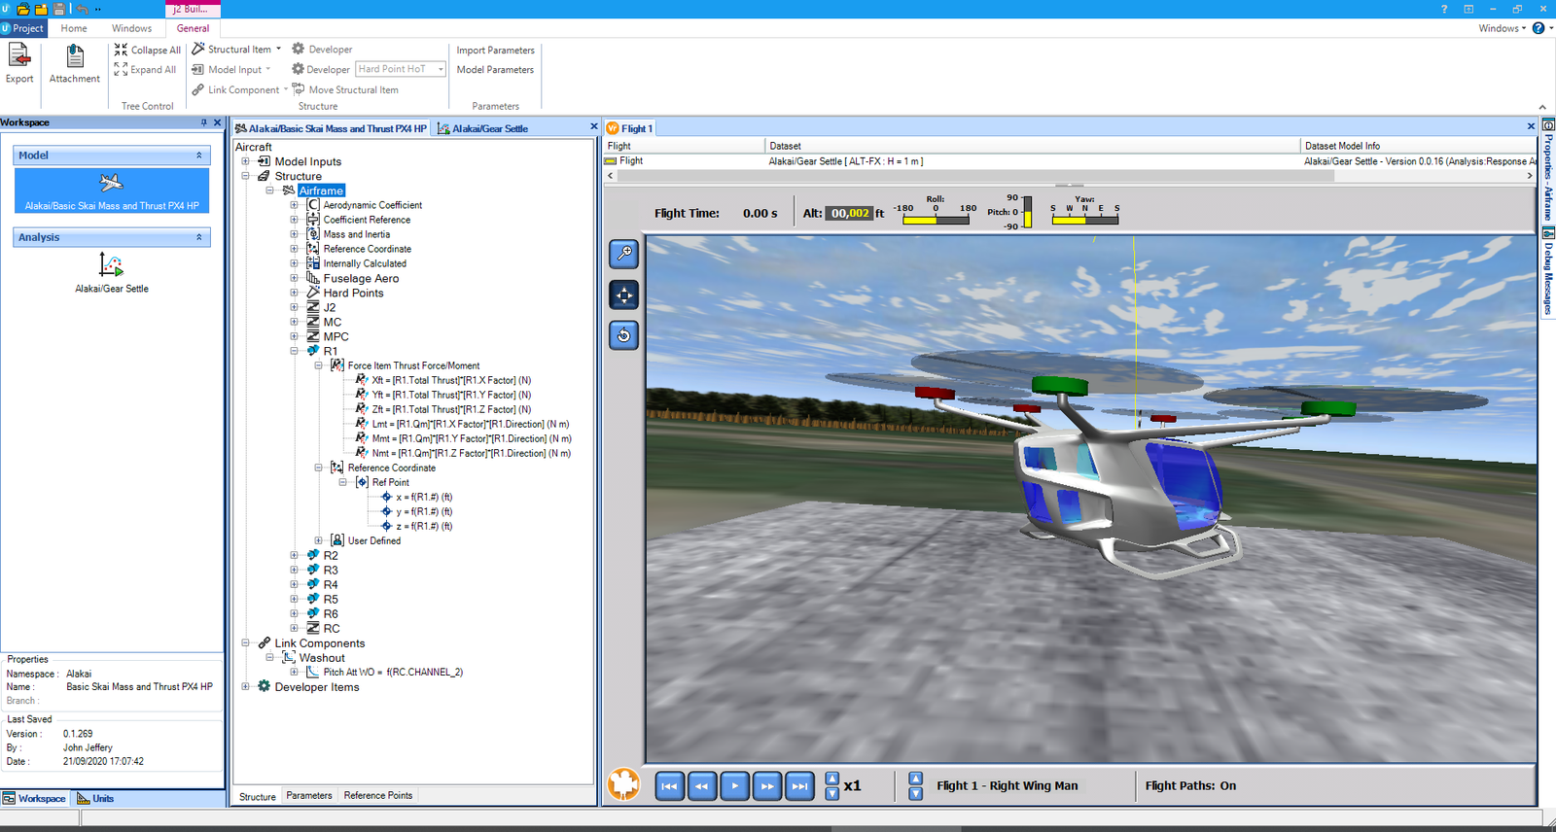
Task: Play the flight animation
Action: 734,785
